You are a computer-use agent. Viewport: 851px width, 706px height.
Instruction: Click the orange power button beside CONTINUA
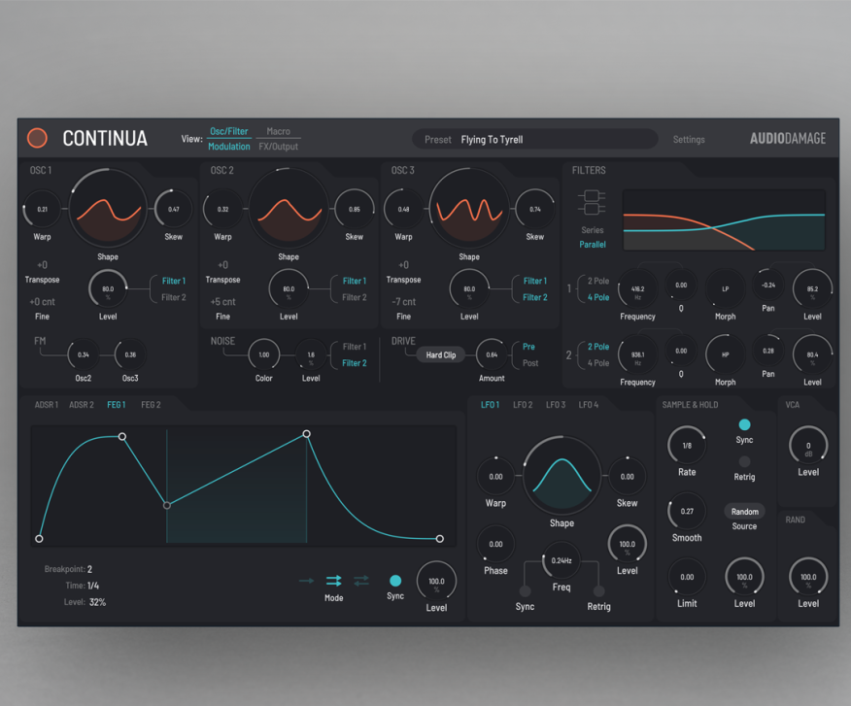coord(37,138)
